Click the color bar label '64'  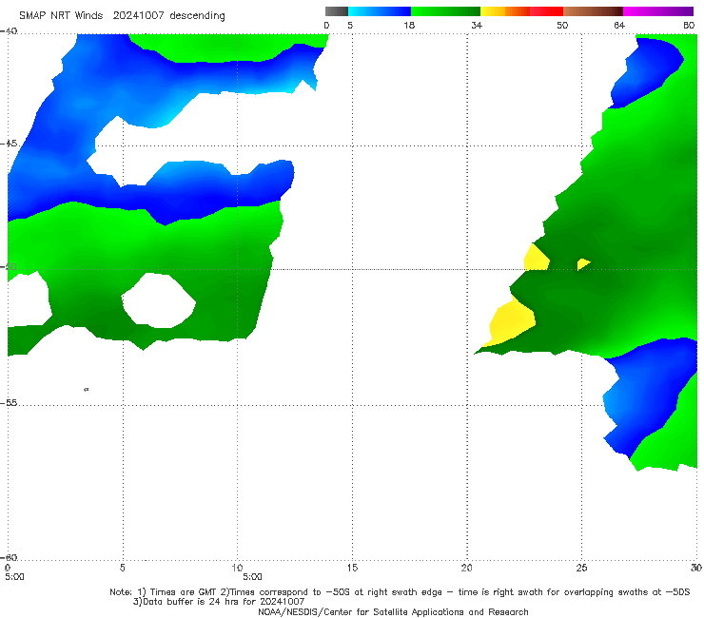tap(619, 25)
